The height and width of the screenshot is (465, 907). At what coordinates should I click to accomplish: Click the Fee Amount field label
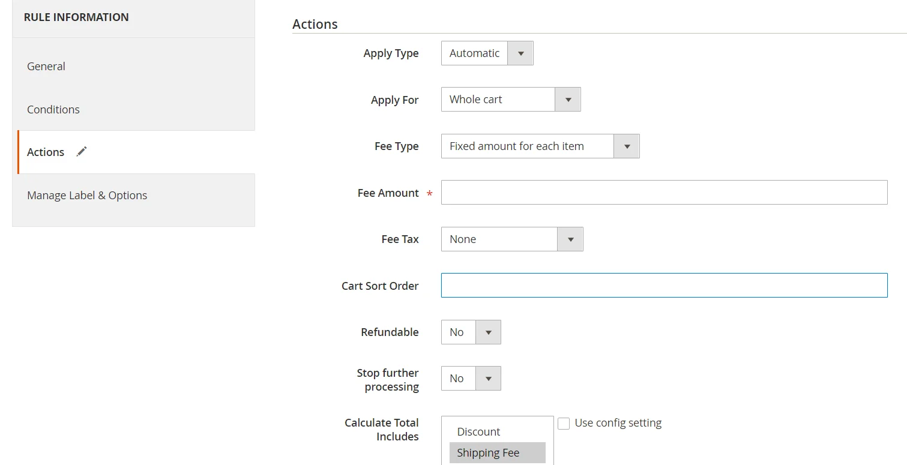coord(388,193)
